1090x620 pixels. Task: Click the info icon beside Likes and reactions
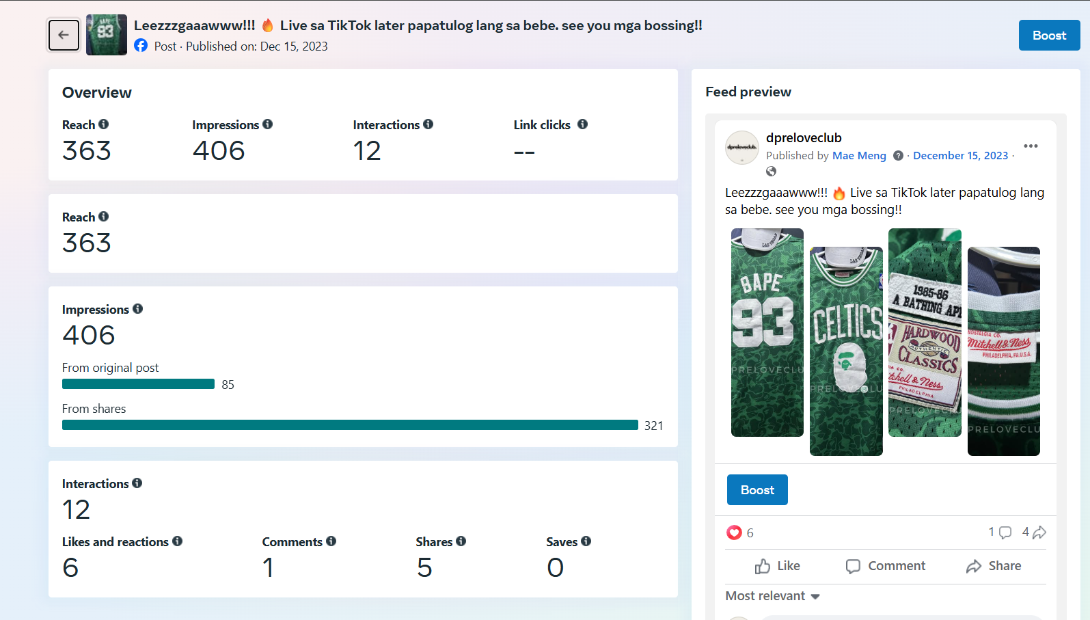pos(178,541)
